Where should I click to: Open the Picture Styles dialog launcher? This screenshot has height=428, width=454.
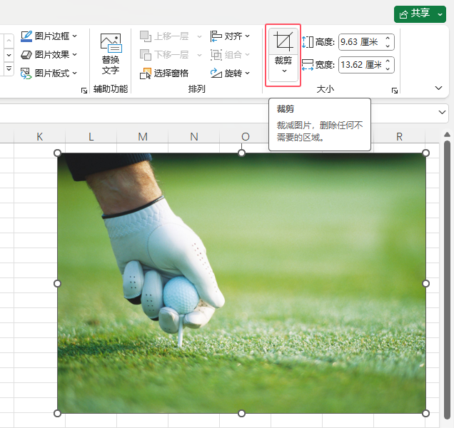tap(84, 91)
